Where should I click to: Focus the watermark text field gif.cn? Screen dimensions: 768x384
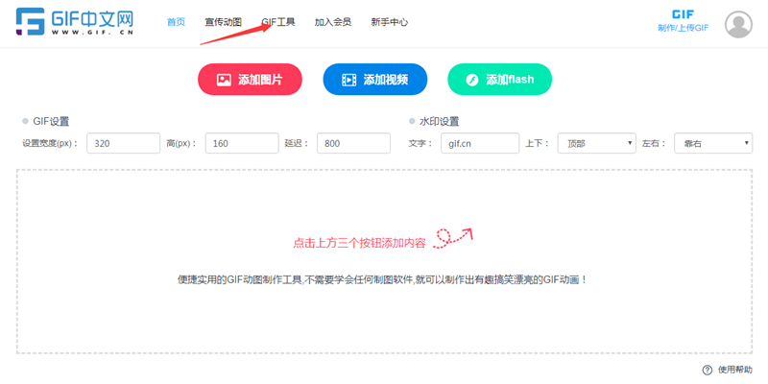pyautogui.click(x=480, y=143)
